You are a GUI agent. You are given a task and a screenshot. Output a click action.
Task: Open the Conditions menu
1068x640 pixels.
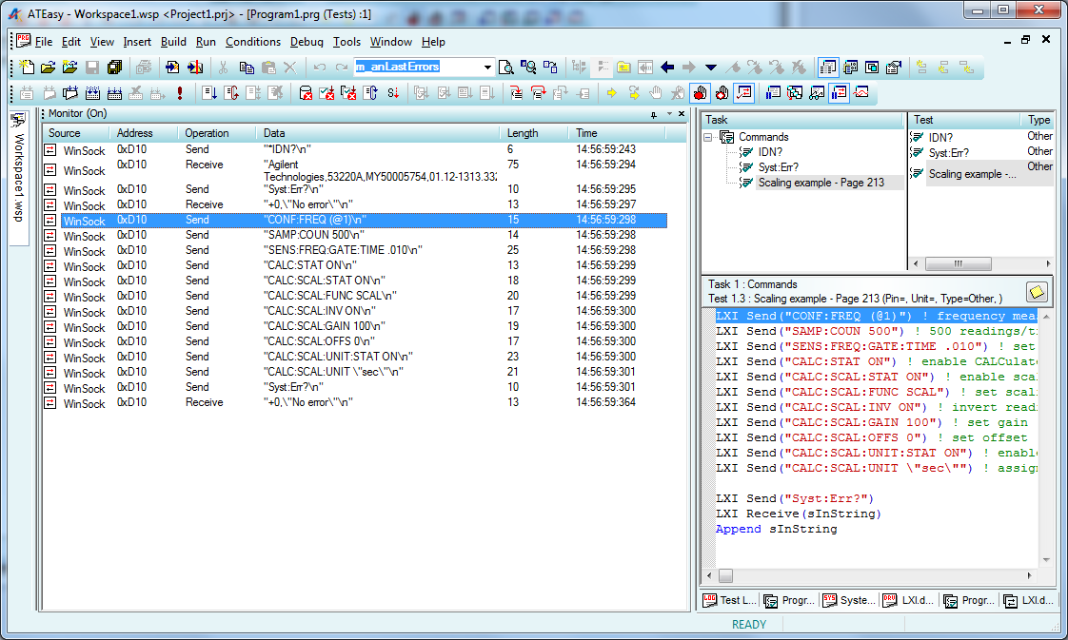252,42
